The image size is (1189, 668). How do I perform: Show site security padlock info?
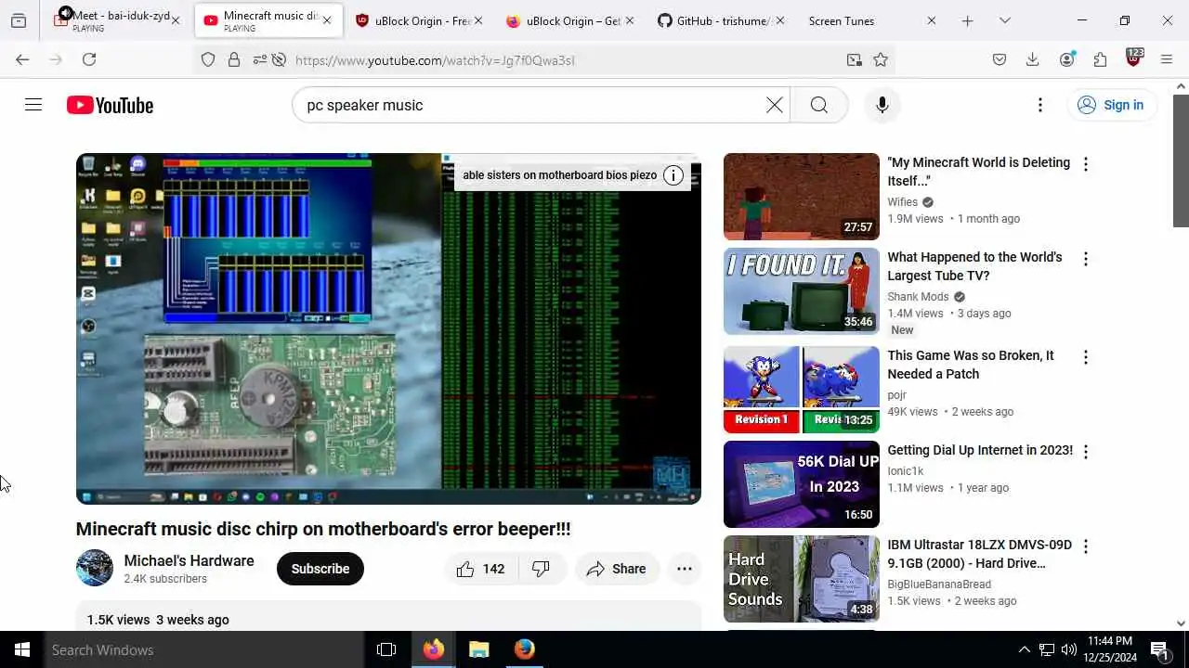point(234,59)
